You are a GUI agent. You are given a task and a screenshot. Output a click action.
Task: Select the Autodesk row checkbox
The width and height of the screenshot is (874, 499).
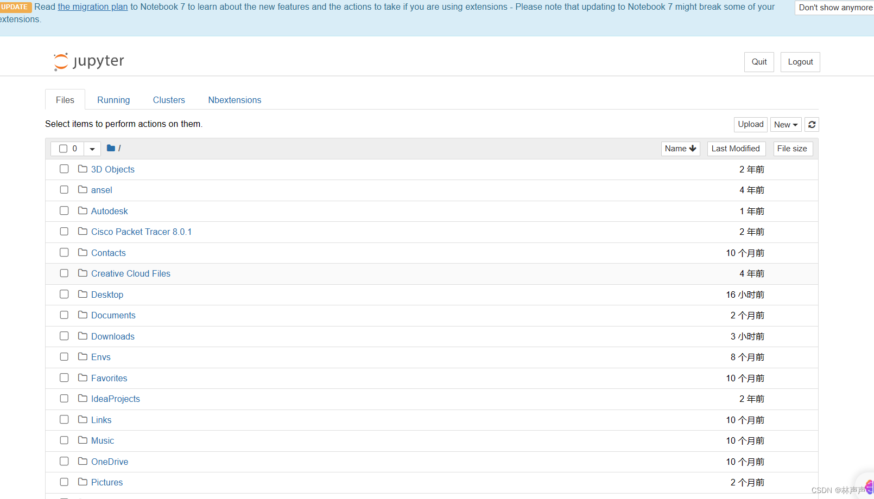pyautogui.click(x=64, y=210)
